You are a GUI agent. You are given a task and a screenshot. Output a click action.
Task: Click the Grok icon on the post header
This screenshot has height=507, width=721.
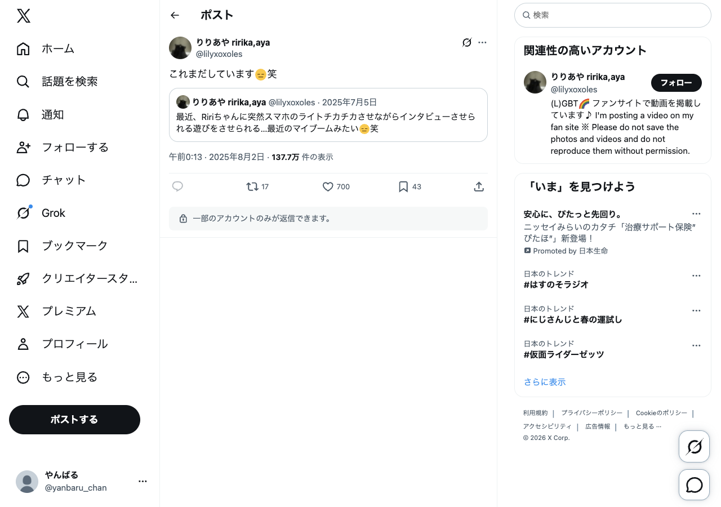coord(466,42)
